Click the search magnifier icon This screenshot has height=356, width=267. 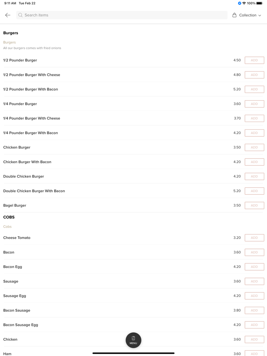point(21,15)
